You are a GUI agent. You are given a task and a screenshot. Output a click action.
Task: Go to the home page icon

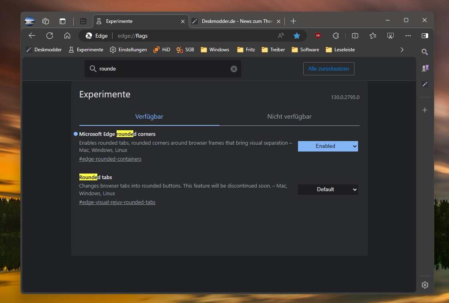[x=67, y=36]
